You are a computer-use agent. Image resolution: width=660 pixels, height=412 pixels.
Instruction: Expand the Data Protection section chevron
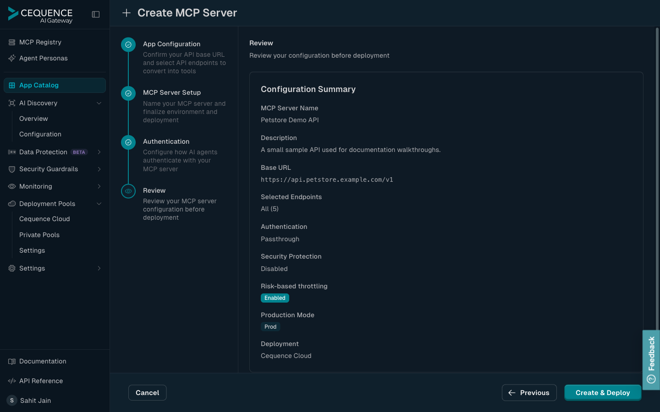coord(99,152)
